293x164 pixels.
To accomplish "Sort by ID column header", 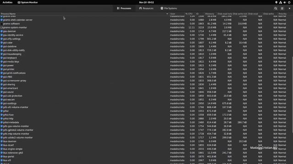I will pos(200,14).
